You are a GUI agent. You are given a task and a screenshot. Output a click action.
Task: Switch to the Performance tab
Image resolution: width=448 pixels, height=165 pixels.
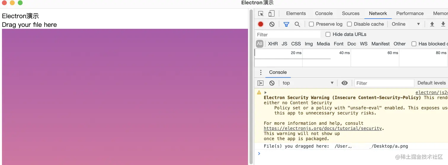pos(410,14)
